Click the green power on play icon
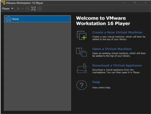Screen dimensions: 151x114 click(18, 8)
